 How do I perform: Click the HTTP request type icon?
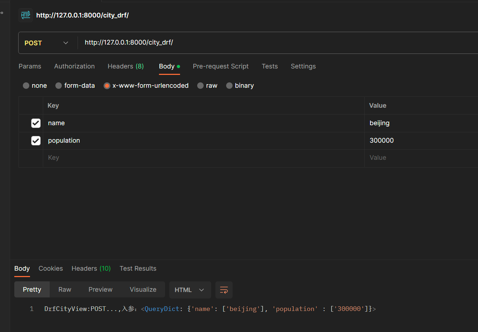[25, 15]
